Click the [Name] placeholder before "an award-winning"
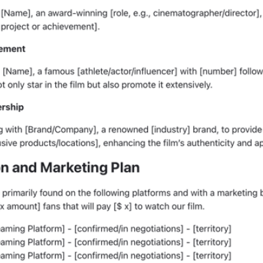 click(x=17, y=13)
